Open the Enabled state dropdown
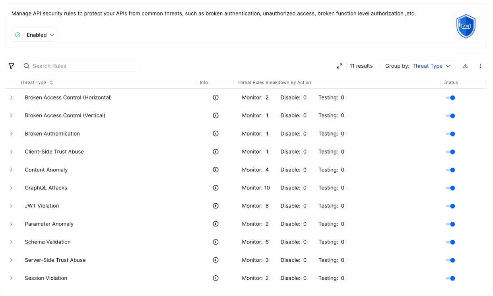Viewport: 493px width, 296px height. pyautogui.click(x=34, y=35)
